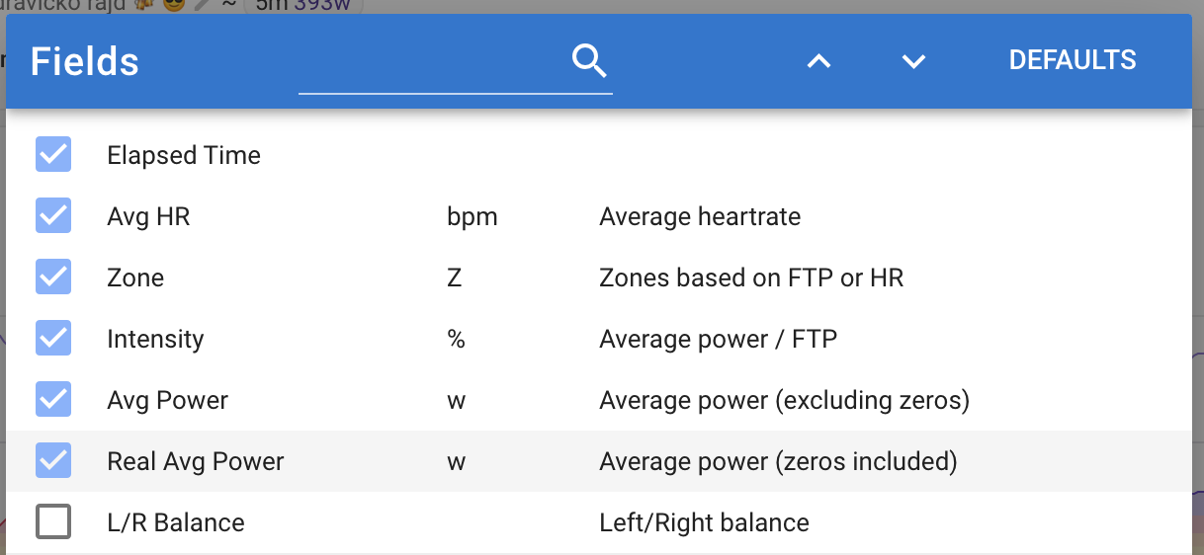Uncheck the Elapsed Time checkbox
Screen dimensions: 1204x555
coord(53,154)
